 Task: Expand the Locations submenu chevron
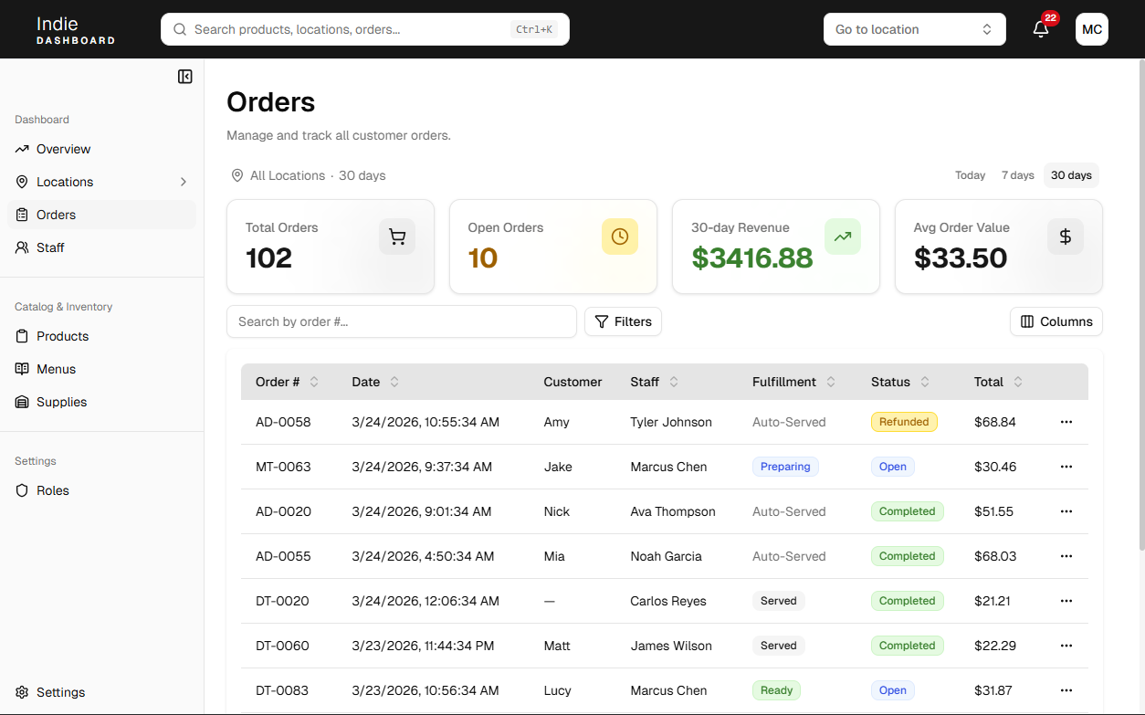pos(183,182)
